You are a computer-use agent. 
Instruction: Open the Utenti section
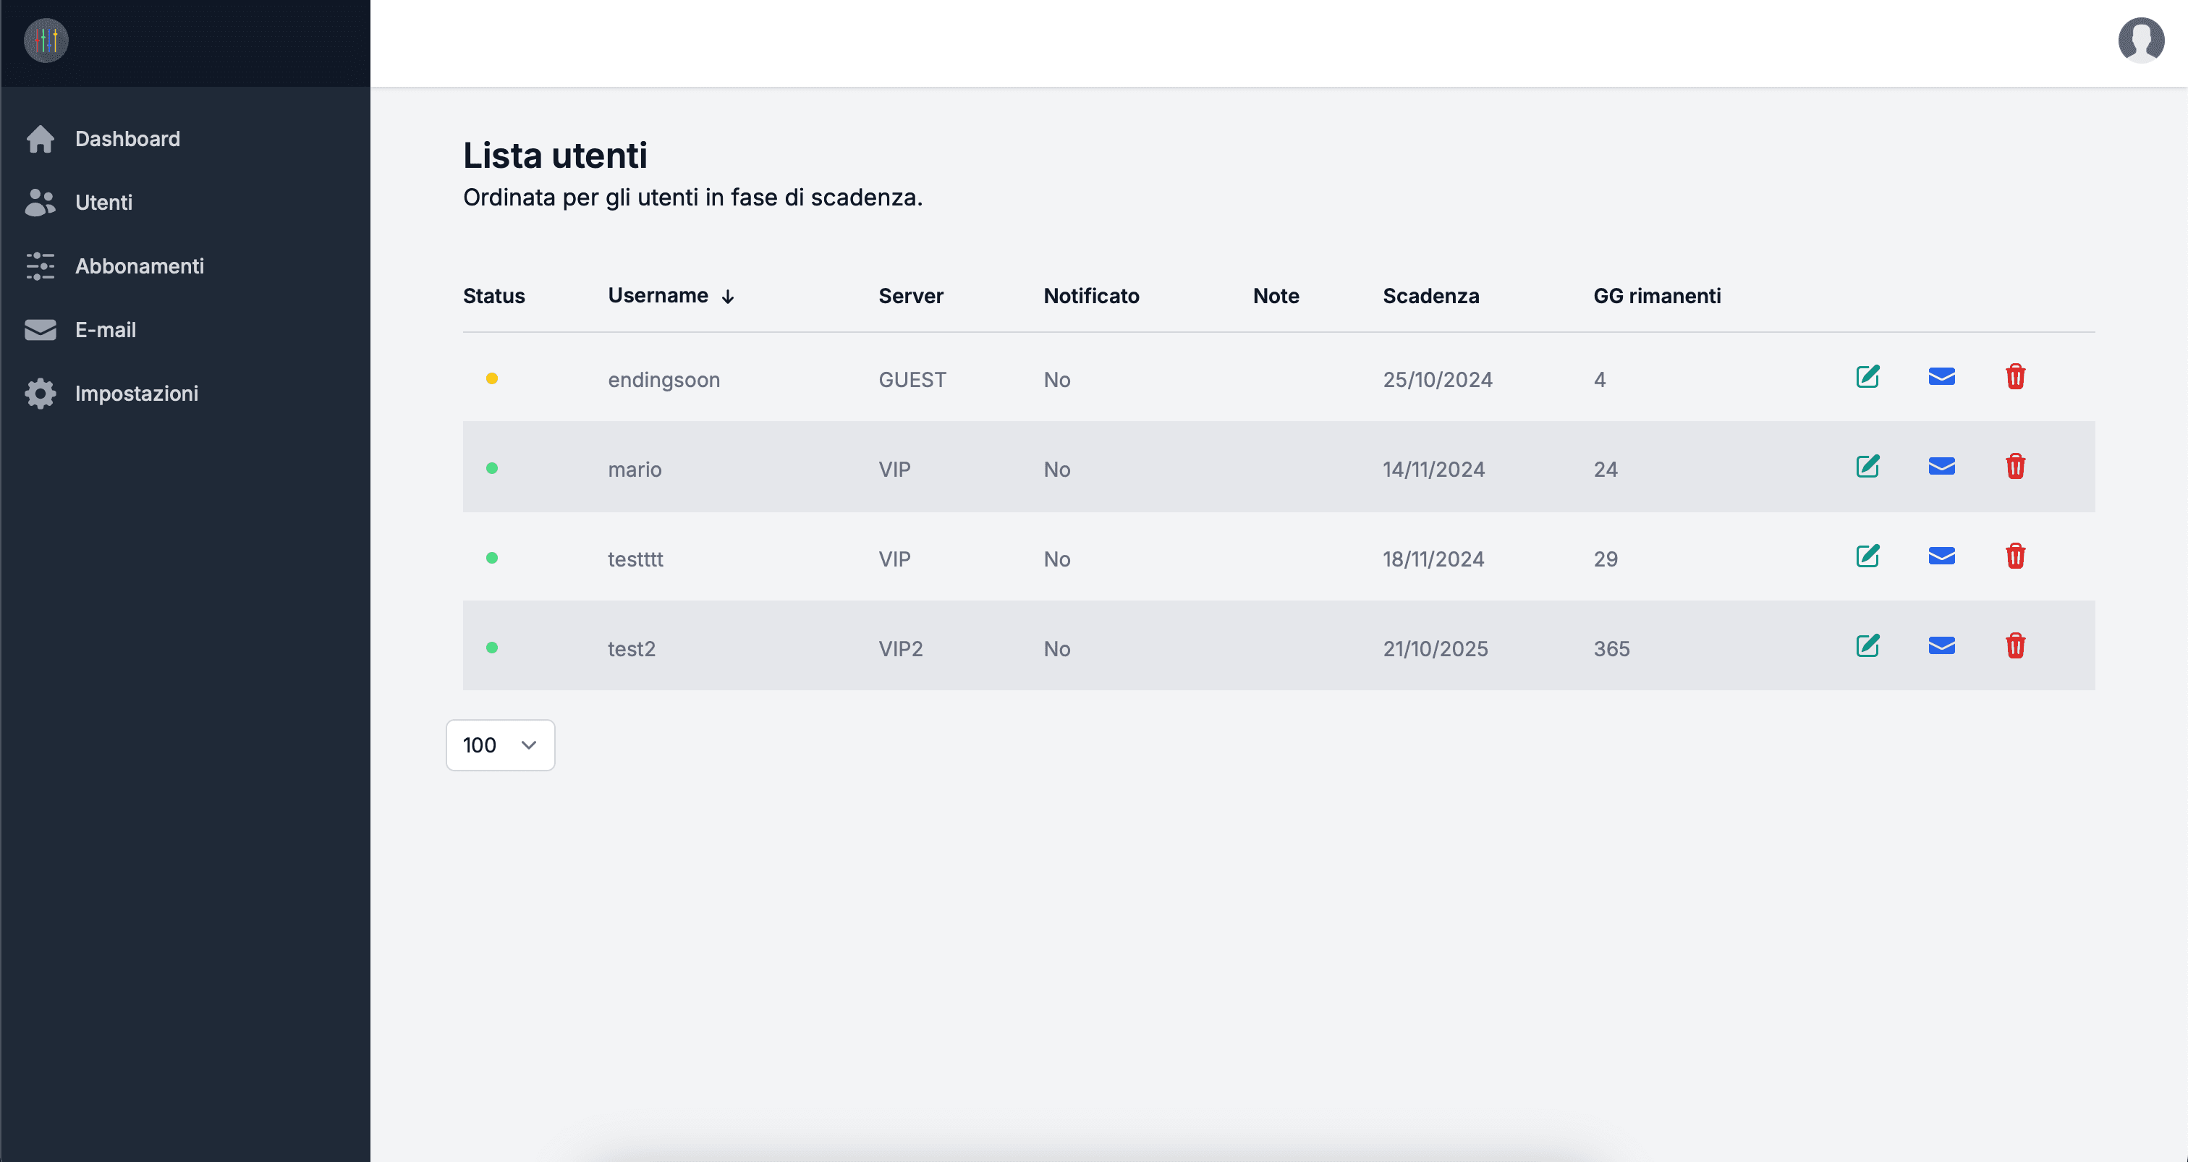coord(103,202)
